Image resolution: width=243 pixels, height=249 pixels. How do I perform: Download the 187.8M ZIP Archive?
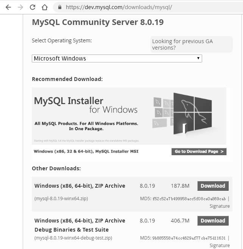pos(213,186)
